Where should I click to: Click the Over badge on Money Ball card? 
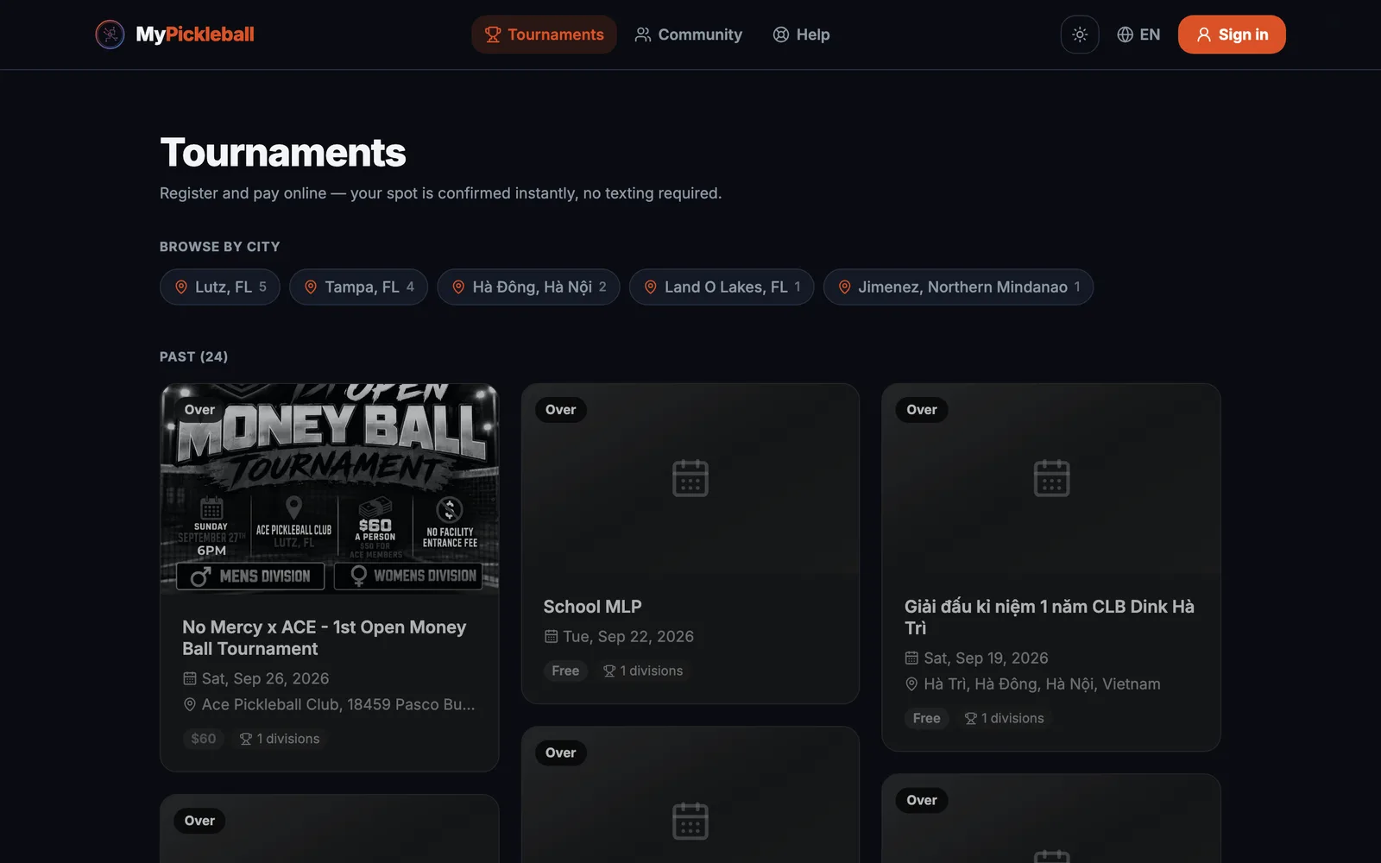click(x=199, y=410)
